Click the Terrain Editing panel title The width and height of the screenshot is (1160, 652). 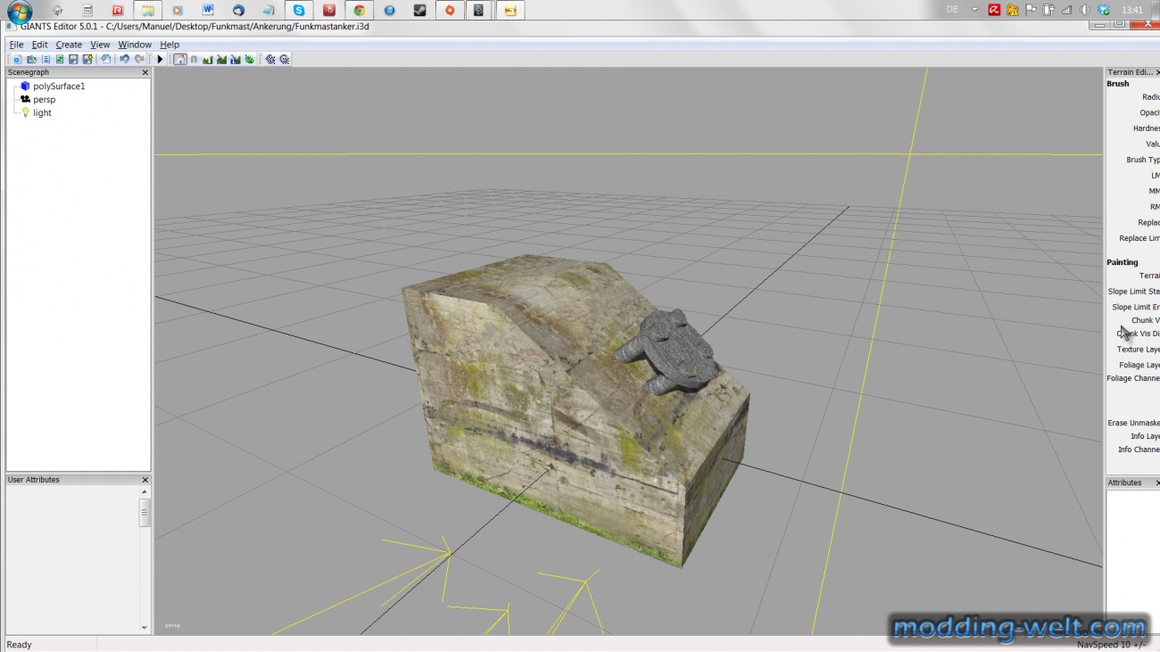(x=1132, y=72)
